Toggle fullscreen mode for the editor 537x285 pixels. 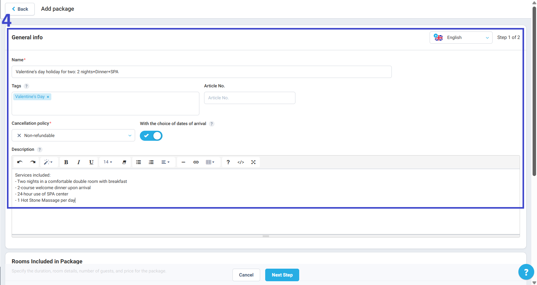point(254,162)
